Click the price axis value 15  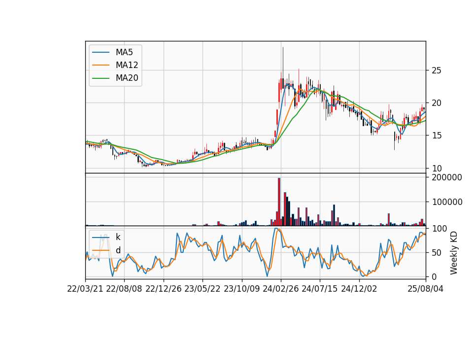coord(437,136)
